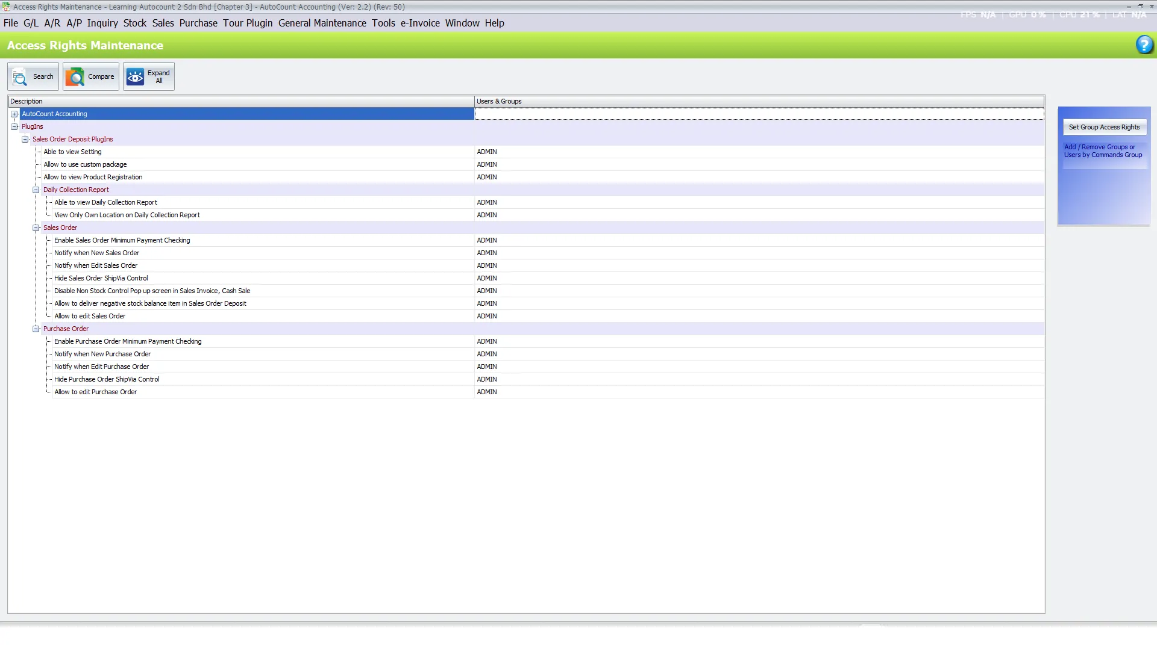The image size is (1157, 650).
Task: Open the Stock menu
Action: [135, 23]
